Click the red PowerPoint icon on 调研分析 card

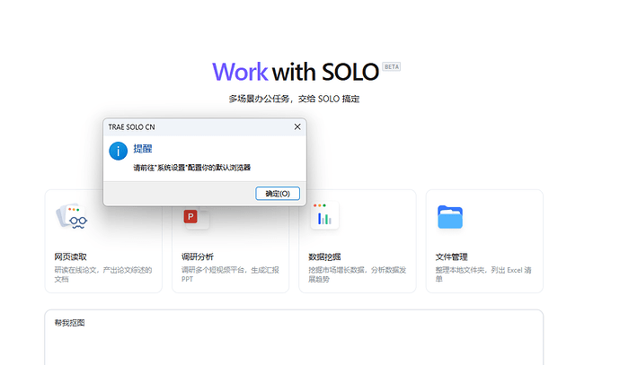190,217
